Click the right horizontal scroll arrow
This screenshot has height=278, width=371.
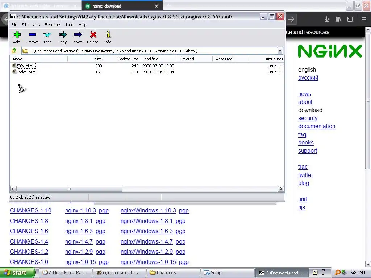[x=281, y=189]
